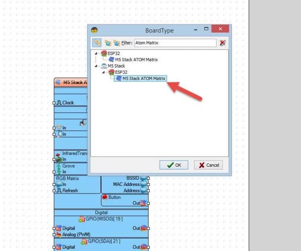Click the In pin icon above the Bluetooth In pin
The image size is (301, 251).
[59, 128]
